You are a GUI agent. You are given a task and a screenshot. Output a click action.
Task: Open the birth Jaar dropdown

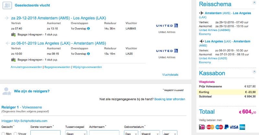pyautogui.click(x=169, y=133)
